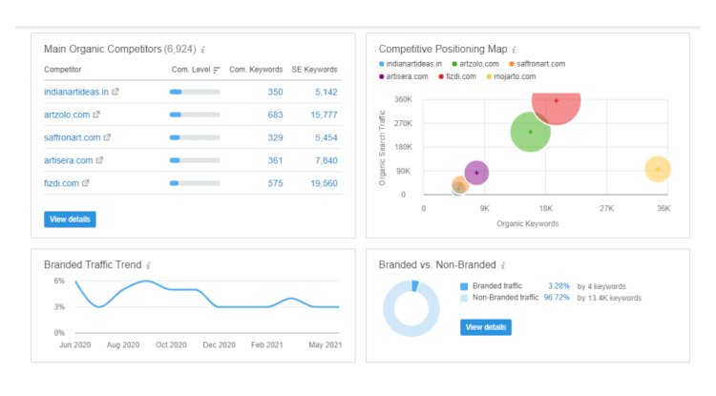Click common keywords value 329
This screenshot has height=396, width=716.
(x=275, y=137)
